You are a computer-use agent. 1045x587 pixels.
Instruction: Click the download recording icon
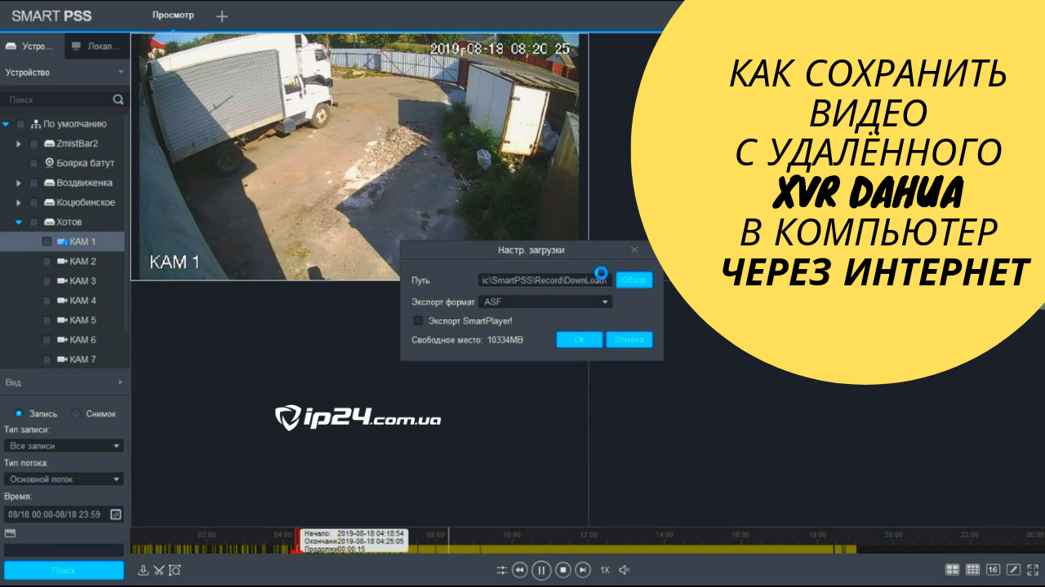point(143,570)
